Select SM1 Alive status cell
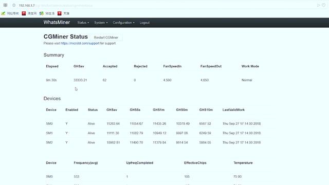 pos(92,133)
